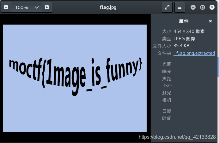The width and height of the screenshot is (219, 143).
Task: Click the 属性 panel heading
Action: [184, 21]
